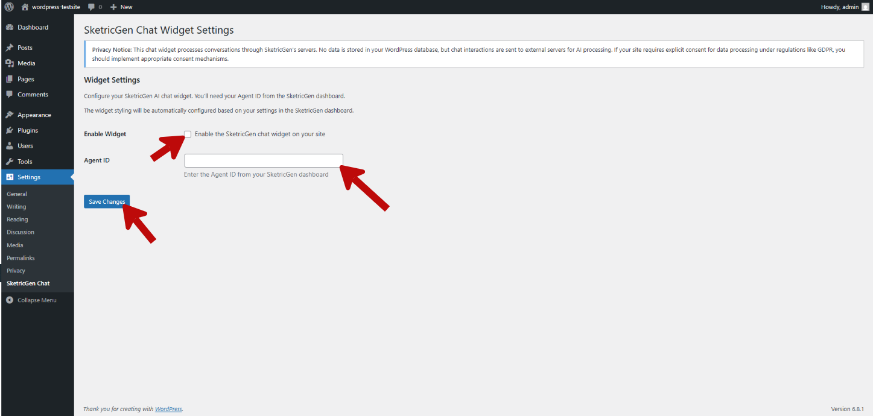Open the Dashboard from the sidebar
The height and width of the screenshot is (416, 873).
coord(10,27)
